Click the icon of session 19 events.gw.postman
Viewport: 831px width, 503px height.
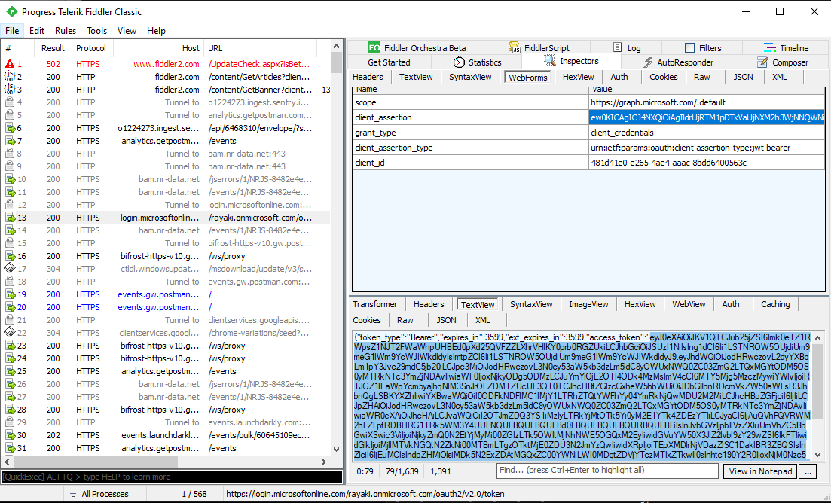(10, 294)
